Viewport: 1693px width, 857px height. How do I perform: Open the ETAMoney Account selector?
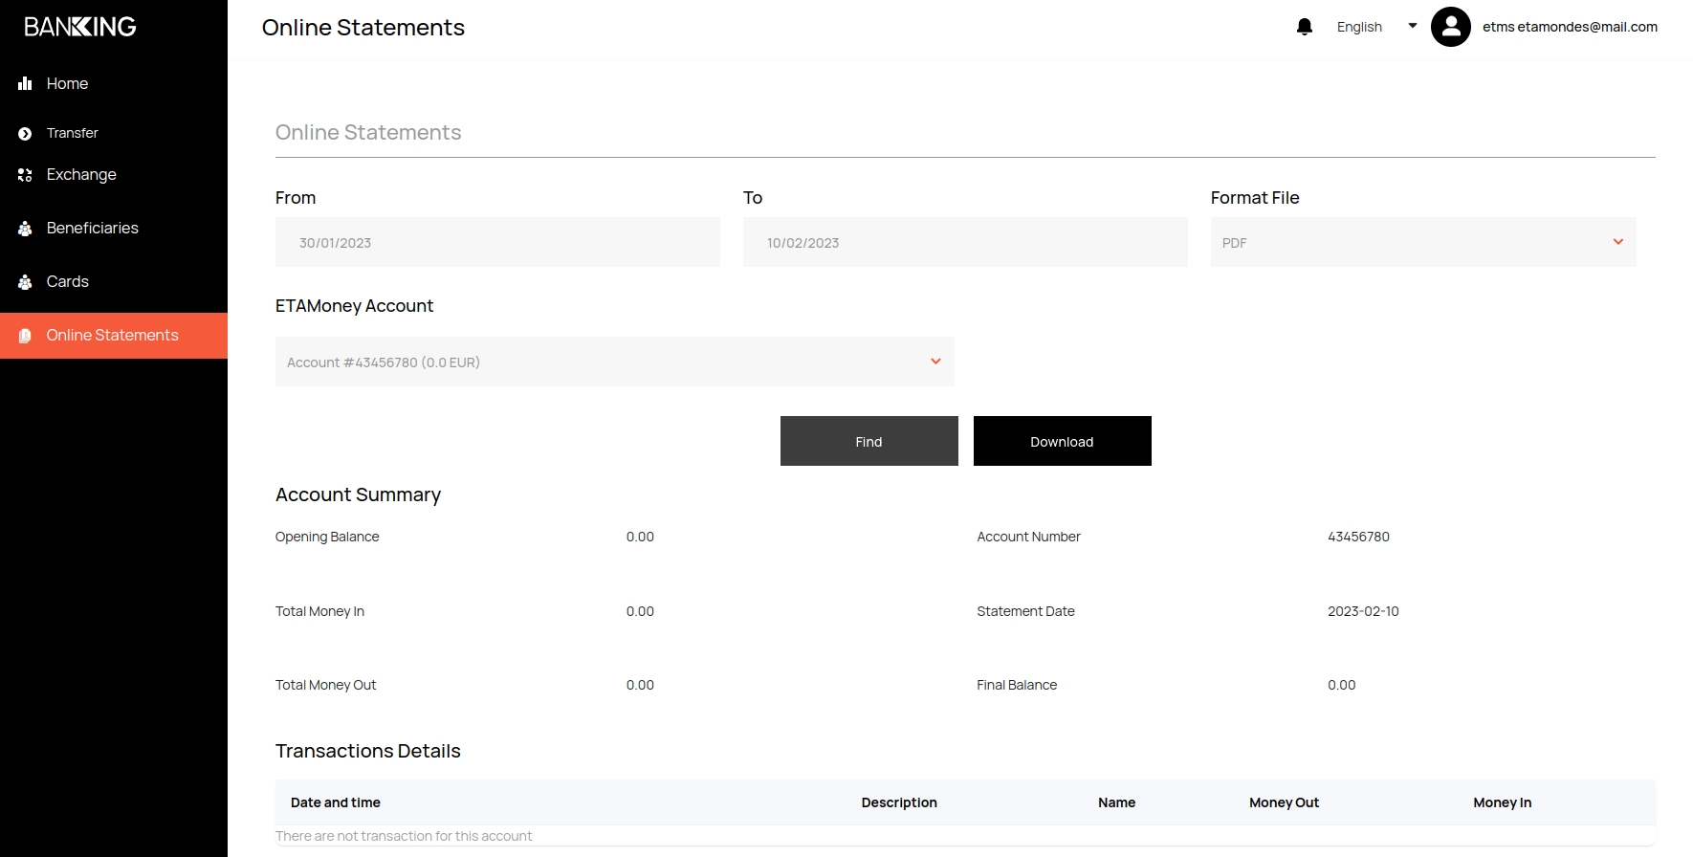click(615, 362)
